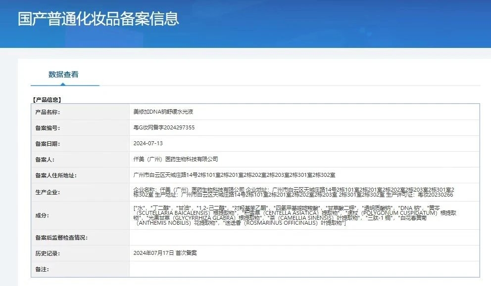The width and height of the screenshot is (491, 286).
Task: Select product name 美修加DNA钠舒缓水光液
Action: point(163,112)
